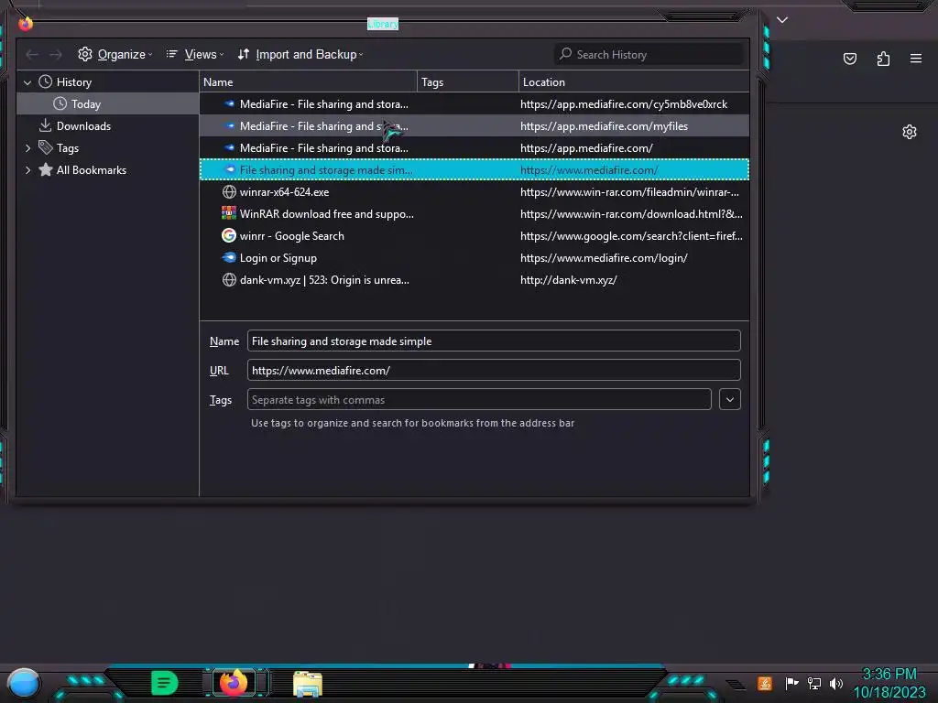This screenshot has width=938, height=703.
Task: Click the Search History field
Action: (x=649, y=54)
